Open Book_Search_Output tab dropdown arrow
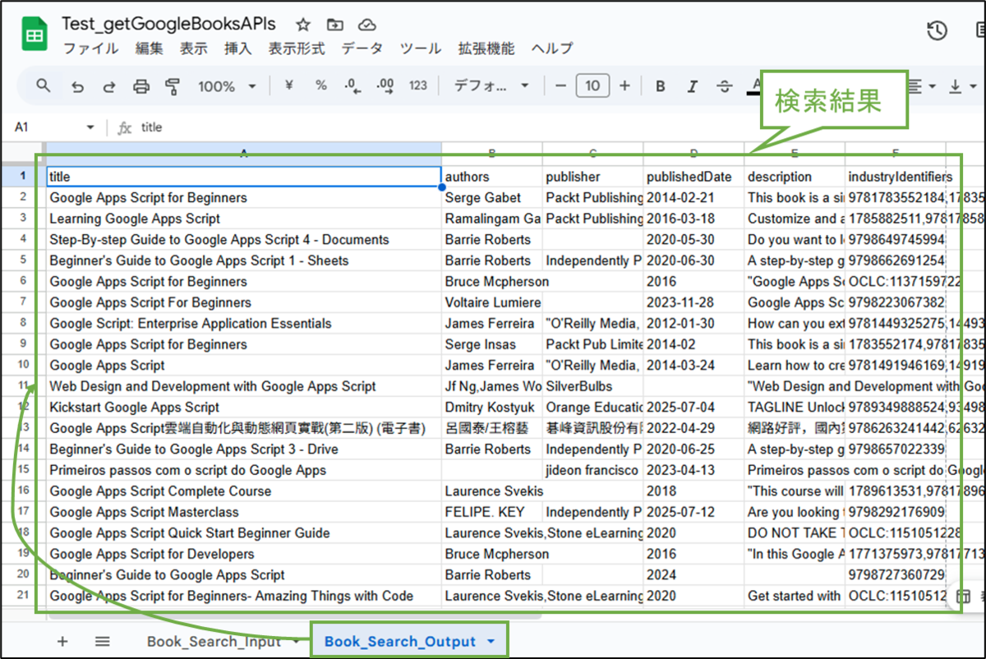This screenshot has width=986, height=659. (x=491, y=641)
